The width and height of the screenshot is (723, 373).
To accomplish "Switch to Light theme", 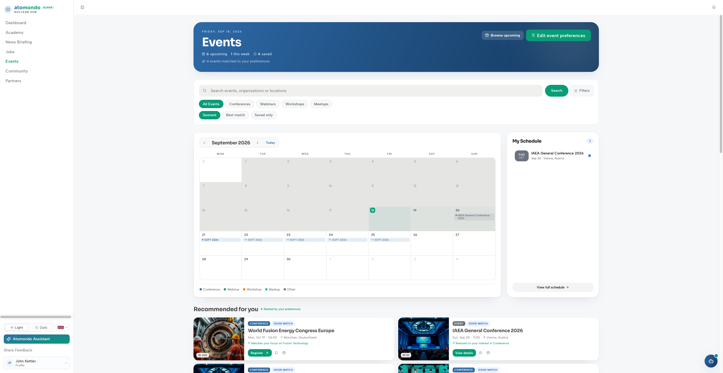I will coord(17,328).
